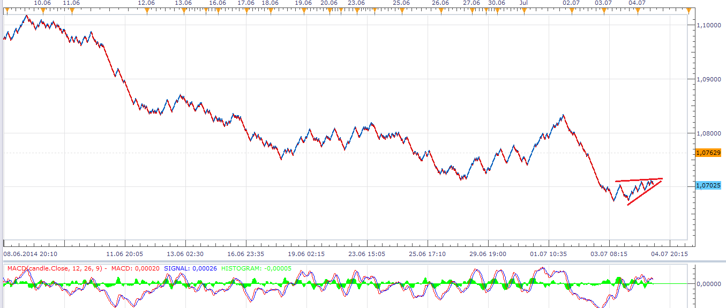Click the 0,00000 MACD axis label

[709, 283]
